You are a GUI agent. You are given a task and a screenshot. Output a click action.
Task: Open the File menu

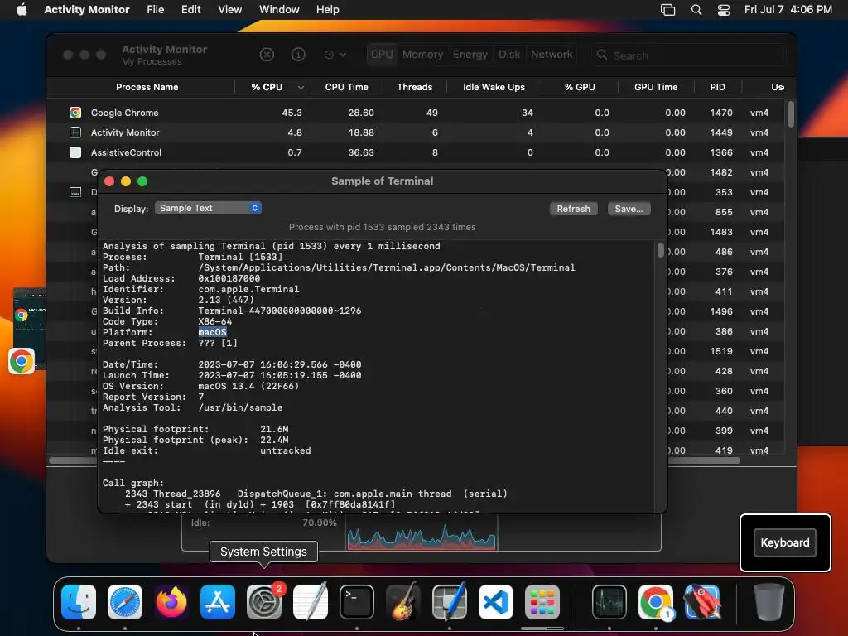click(x=155, y=10)
